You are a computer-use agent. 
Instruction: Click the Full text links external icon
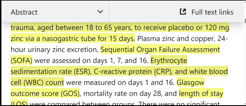(183, 12)
